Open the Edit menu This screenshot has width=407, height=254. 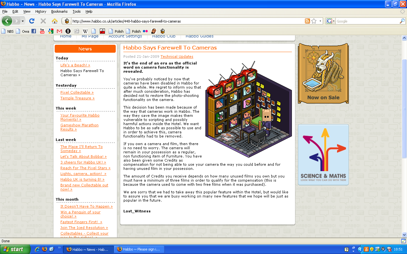(15, 11)
